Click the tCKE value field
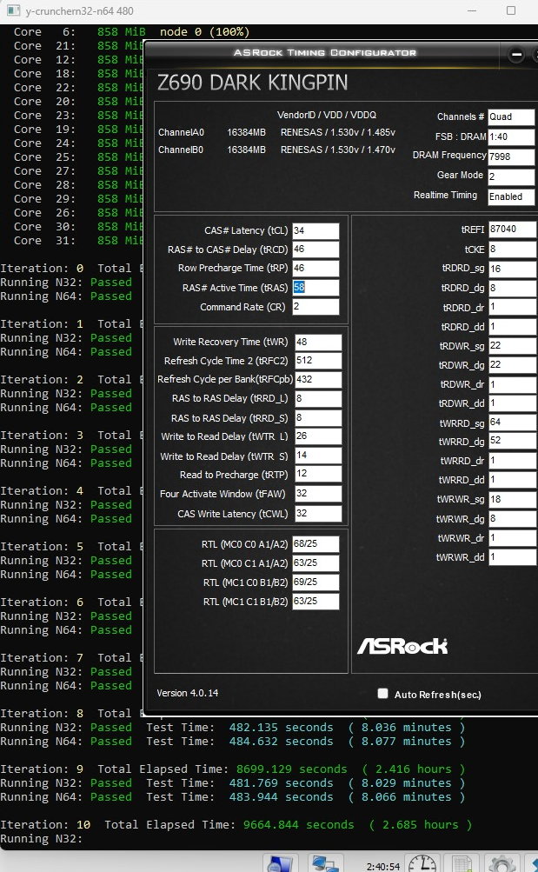538x872 pixels. [x=513, y=250]
